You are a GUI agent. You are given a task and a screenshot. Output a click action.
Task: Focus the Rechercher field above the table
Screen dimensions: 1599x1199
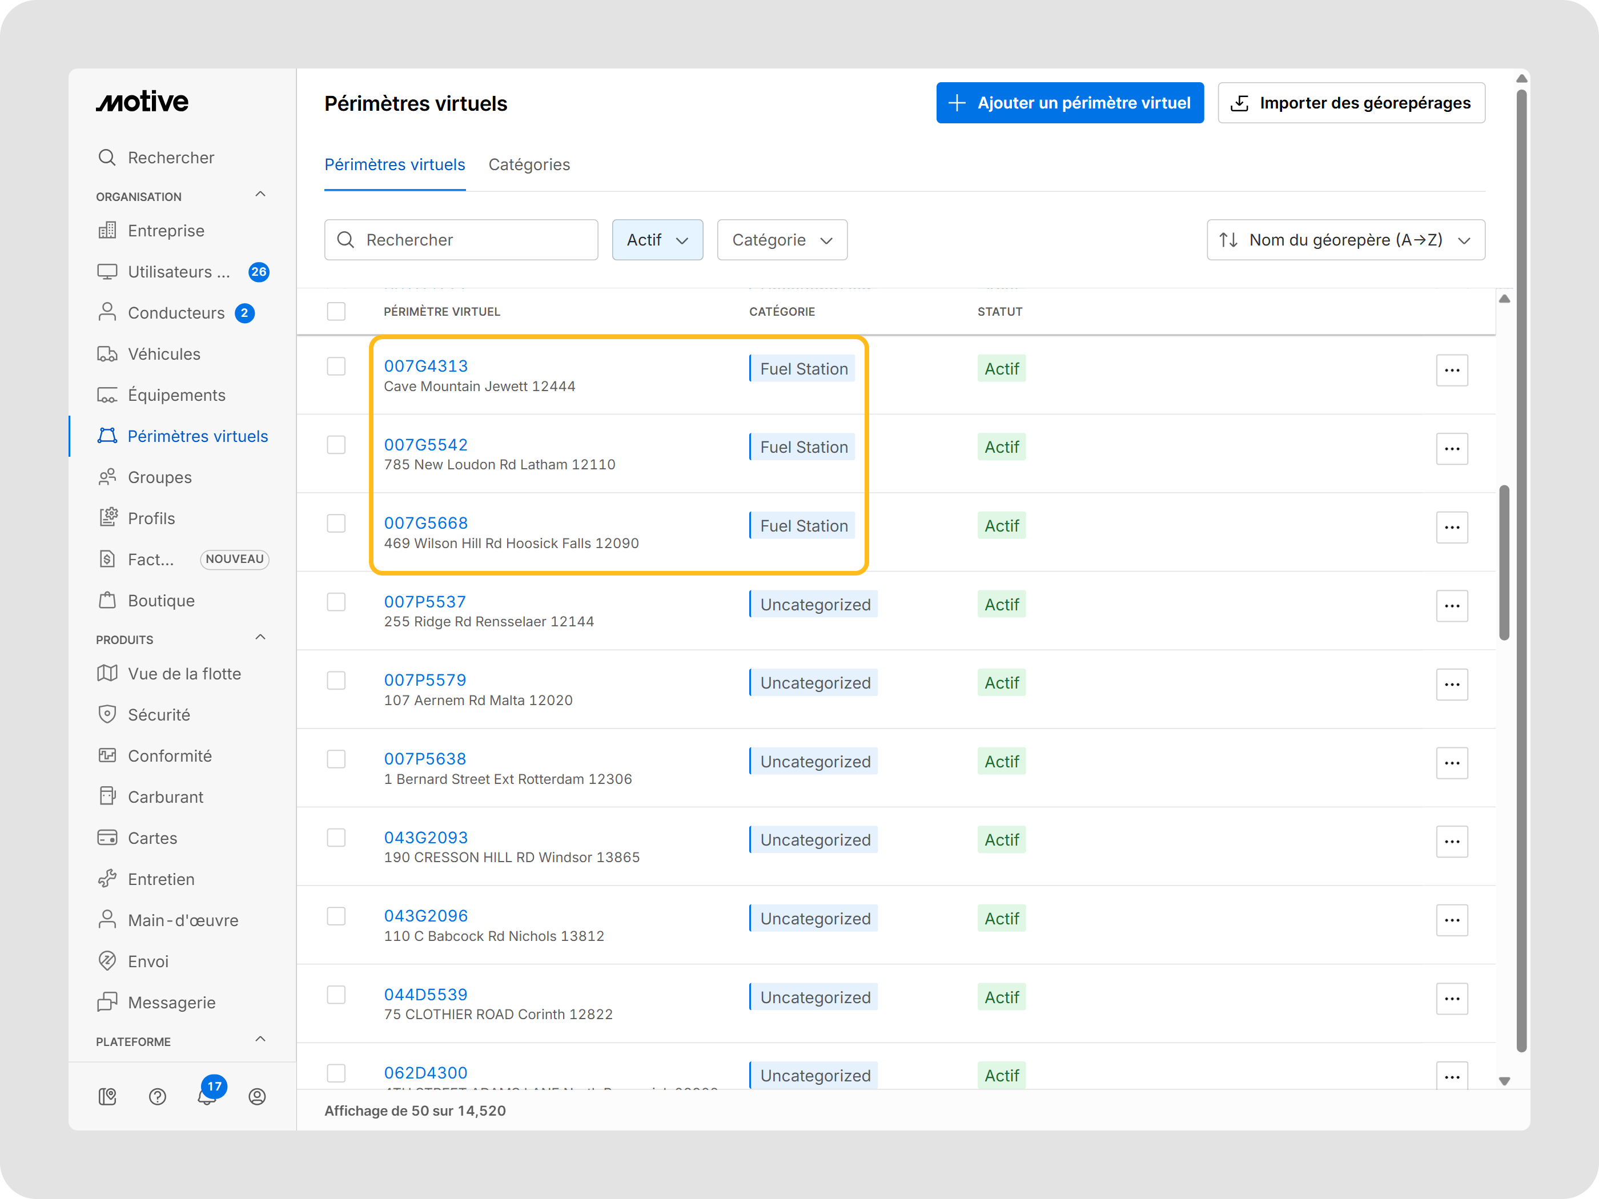[461, 240]
